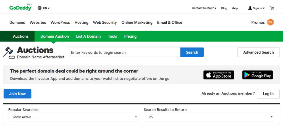Click the Sign In person icon

tap(250, 8)
